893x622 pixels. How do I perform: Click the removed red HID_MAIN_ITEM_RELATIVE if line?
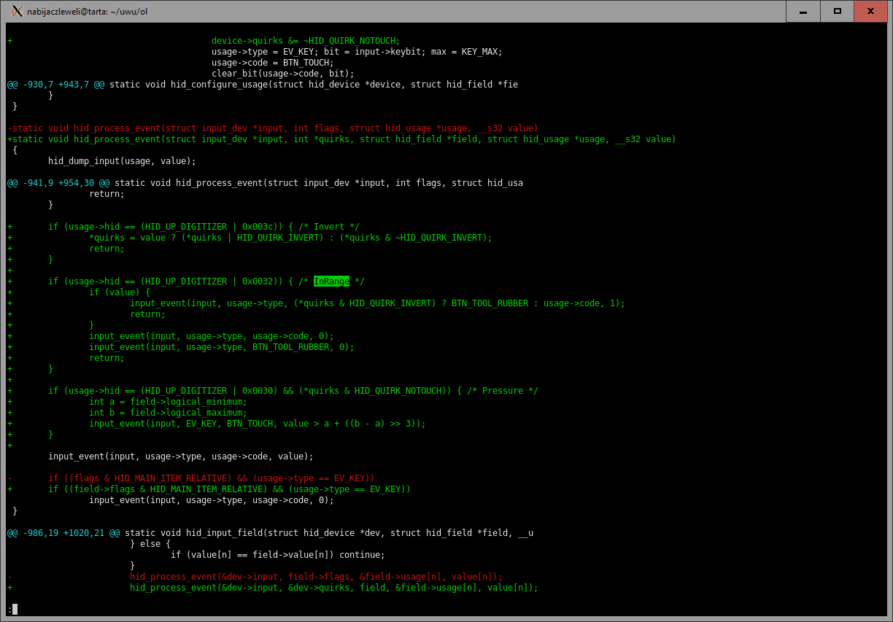coord(212,478)
